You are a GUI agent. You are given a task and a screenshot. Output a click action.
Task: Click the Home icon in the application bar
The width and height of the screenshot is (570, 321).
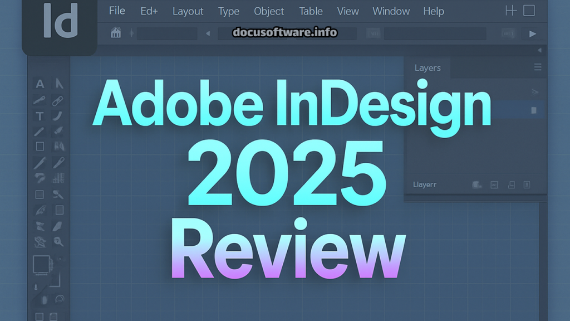[116, 33]
